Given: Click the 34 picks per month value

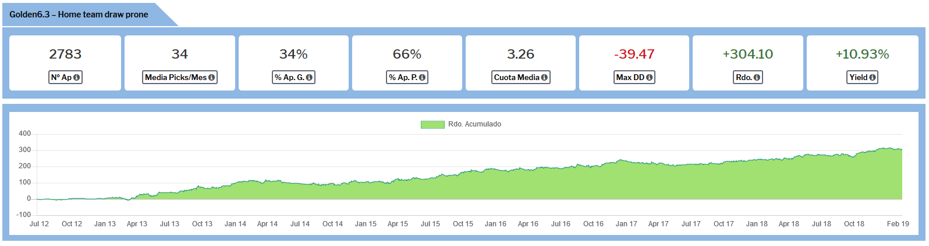Looking at the screenshot, I should click(180, 54).
